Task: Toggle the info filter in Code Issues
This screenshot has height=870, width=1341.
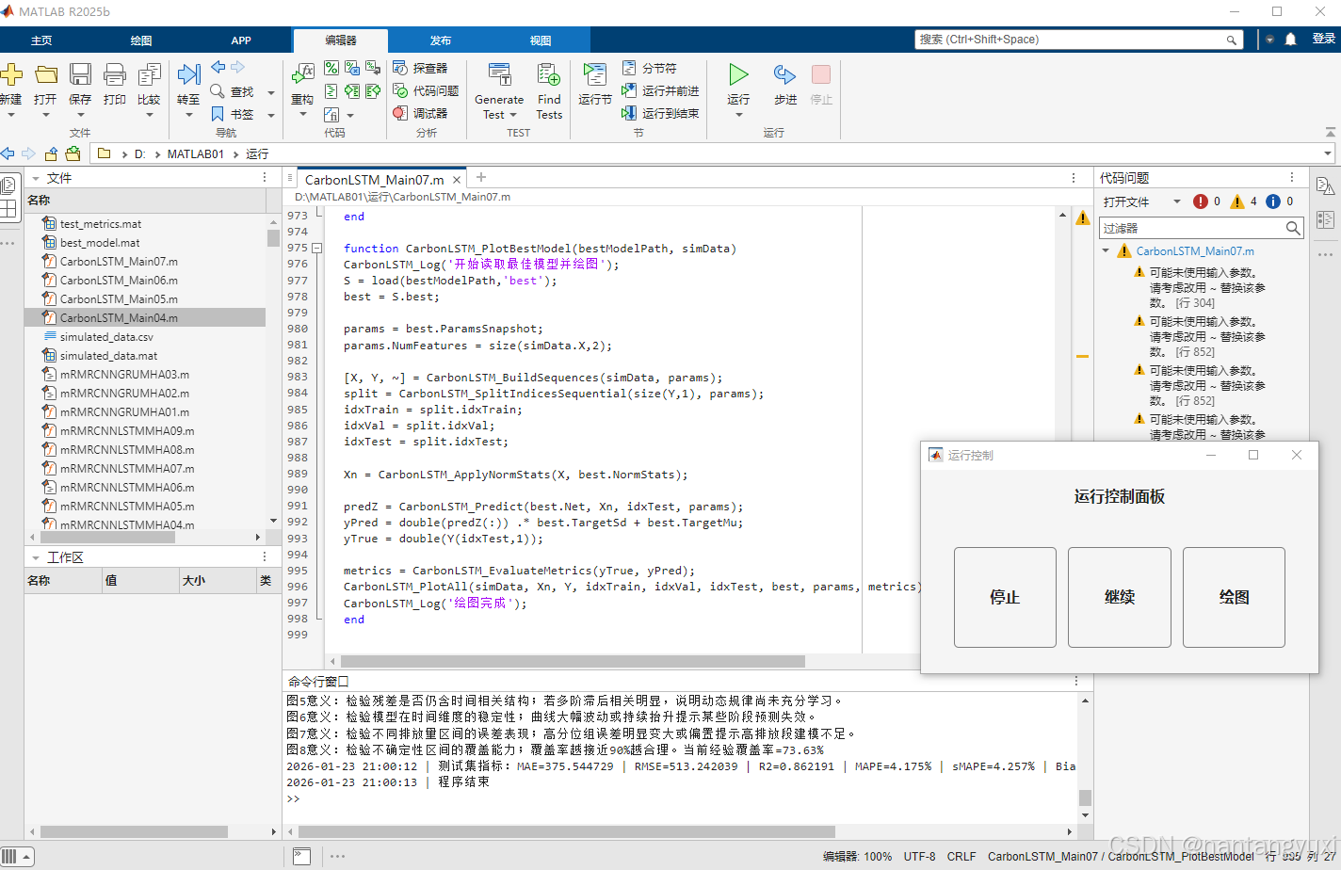Action: (x=1280, y=201)
